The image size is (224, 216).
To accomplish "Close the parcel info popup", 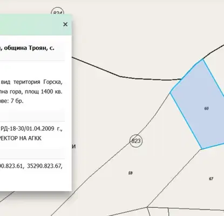I will coord(65,24).
